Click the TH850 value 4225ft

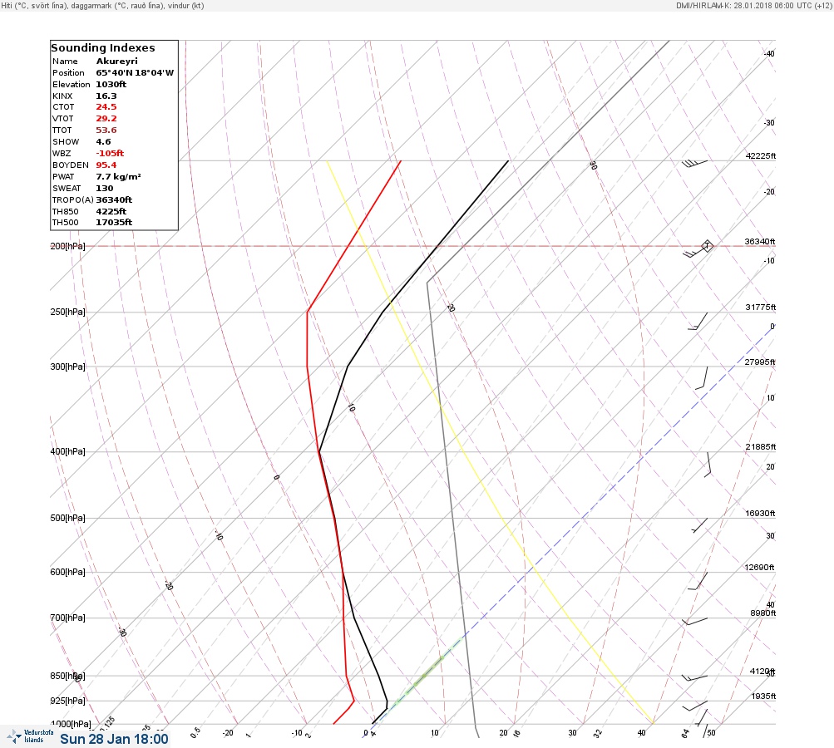[x=111, y=212]
